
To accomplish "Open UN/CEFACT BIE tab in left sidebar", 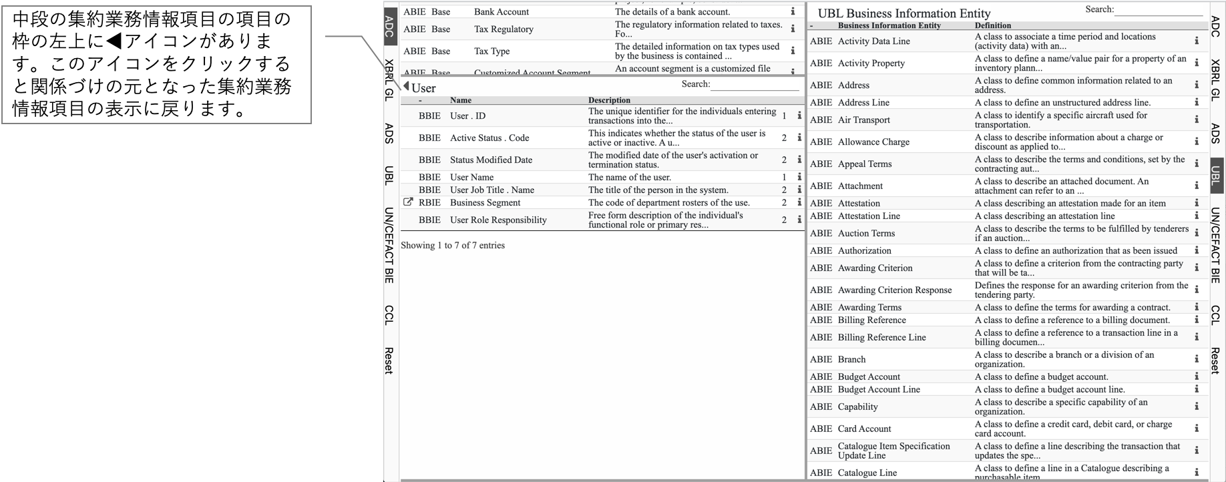I will coord(390,245).
